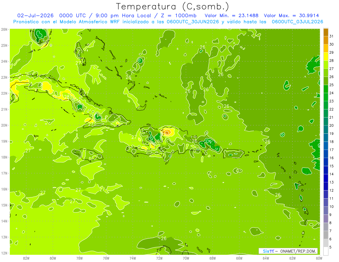The width and height of the screenshot is (339, 262).
Task: Click the colorbar label "17"
Action: tap(331, 150)
